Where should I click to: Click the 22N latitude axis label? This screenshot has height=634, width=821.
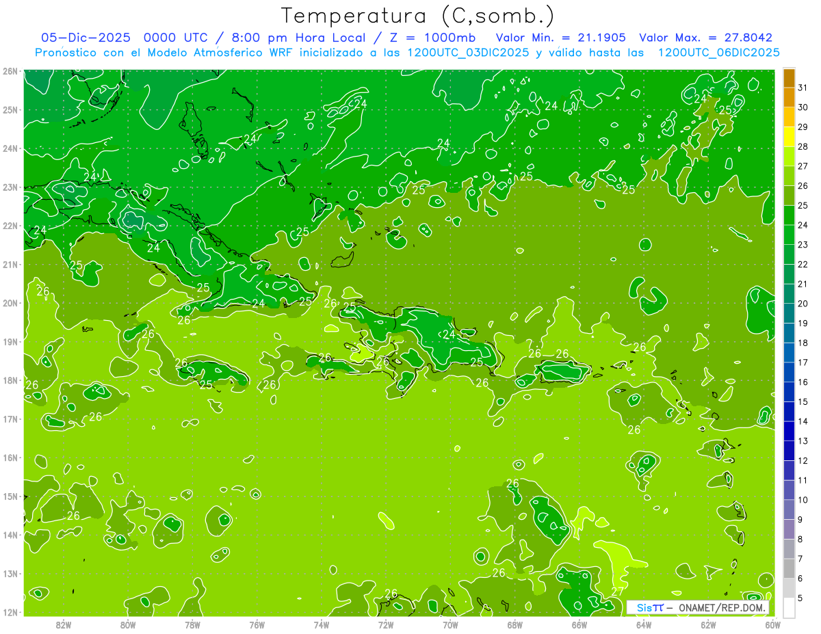coord(10,226)
